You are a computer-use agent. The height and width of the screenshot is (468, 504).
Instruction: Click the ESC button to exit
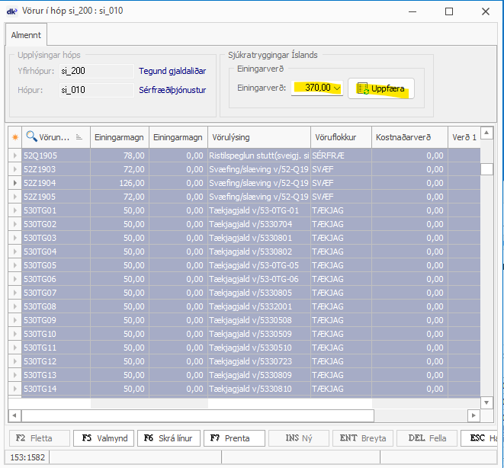(480, 438)
